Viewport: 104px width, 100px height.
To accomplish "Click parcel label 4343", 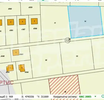I will [8, 72].
